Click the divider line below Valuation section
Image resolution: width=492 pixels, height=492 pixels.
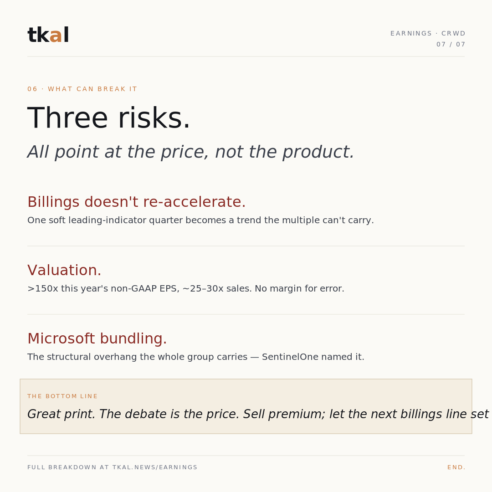(246, 314)
